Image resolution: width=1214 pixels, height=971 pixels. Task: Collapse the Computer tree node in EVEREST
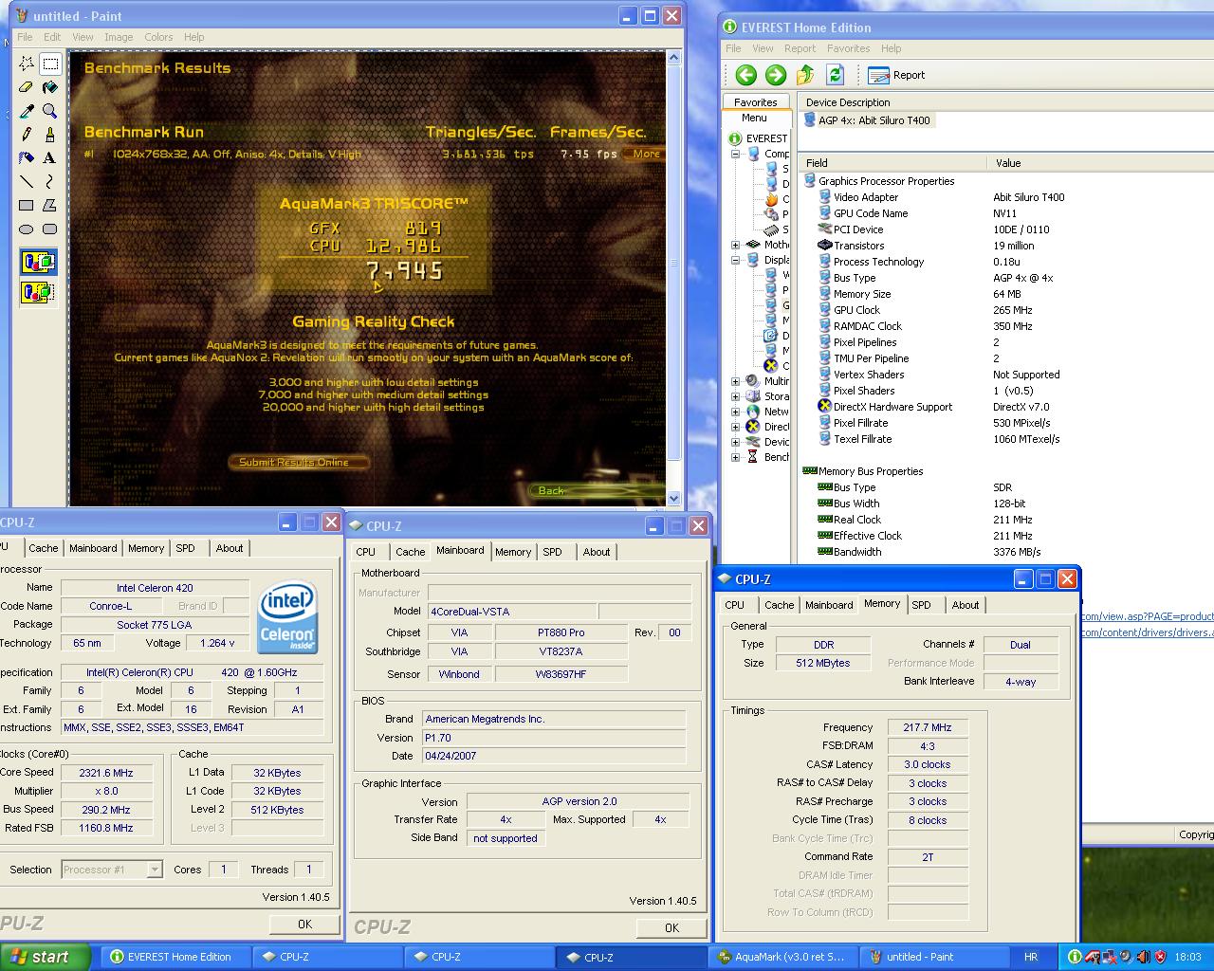coord(735,154)
